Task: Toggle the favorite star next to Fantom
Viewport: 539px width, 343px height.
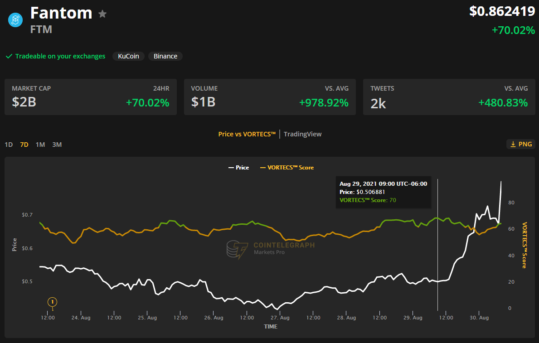Action: tap(102, 14)
